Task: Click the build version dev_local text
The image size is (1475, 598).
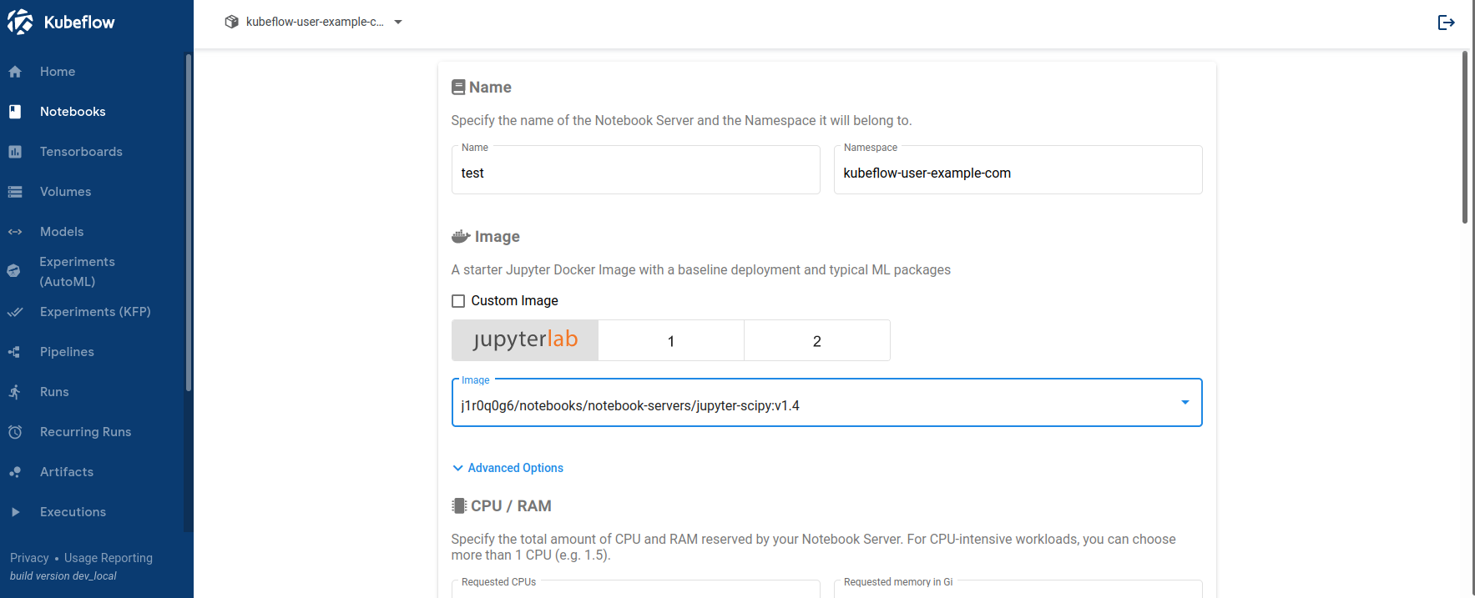Action: click(63, 576)
